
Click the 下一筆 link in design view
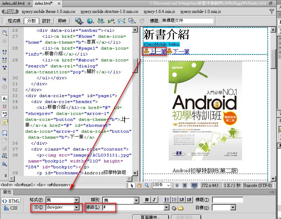181,52
